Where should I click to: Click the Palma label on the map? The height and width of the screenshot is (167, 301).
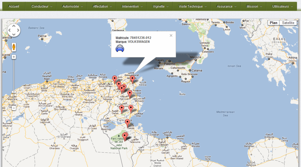[42, 36]
